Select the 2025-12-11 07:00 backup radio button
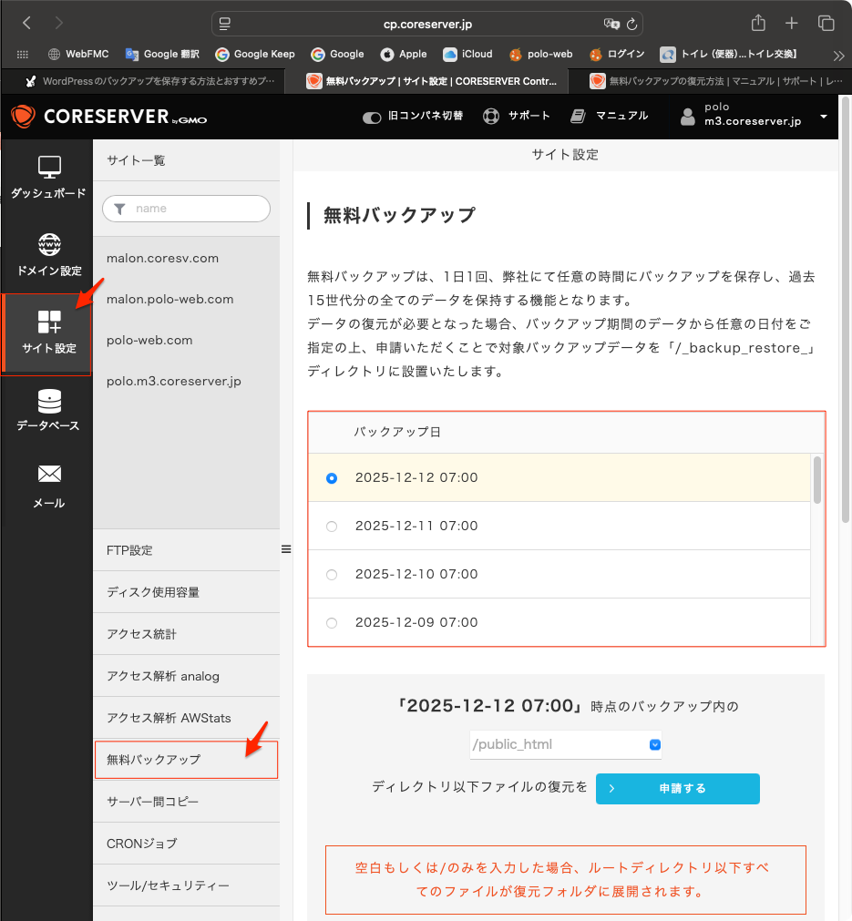Image resolution: width=852 pixels, height=921 pixels. [332, 526]
